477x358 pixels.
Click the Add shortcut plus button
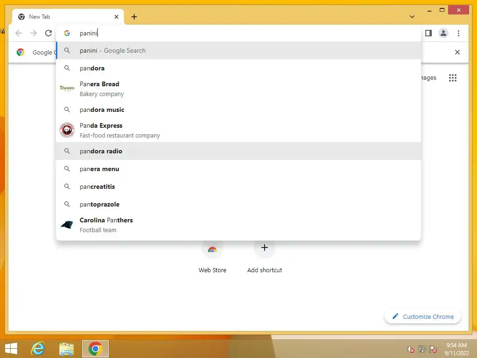(265, 248)
